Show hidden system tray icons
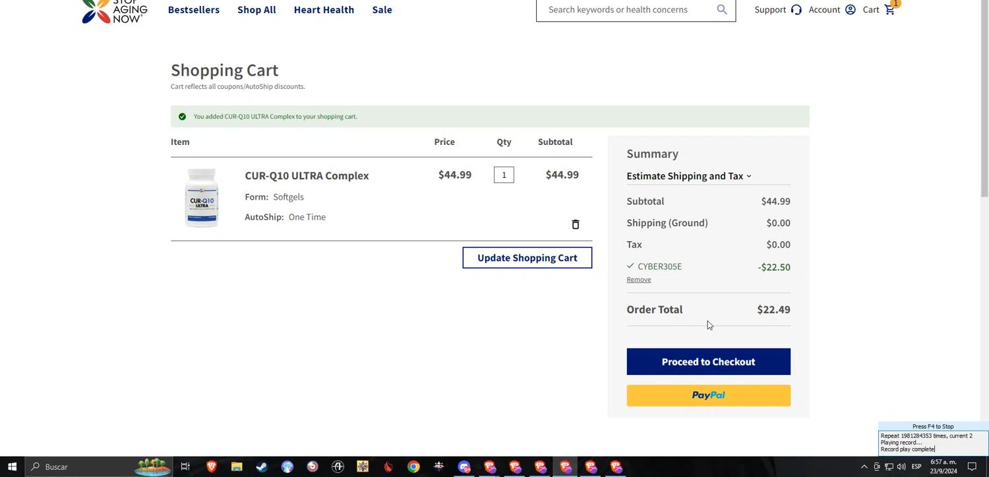989x477 pixels. 864,466
